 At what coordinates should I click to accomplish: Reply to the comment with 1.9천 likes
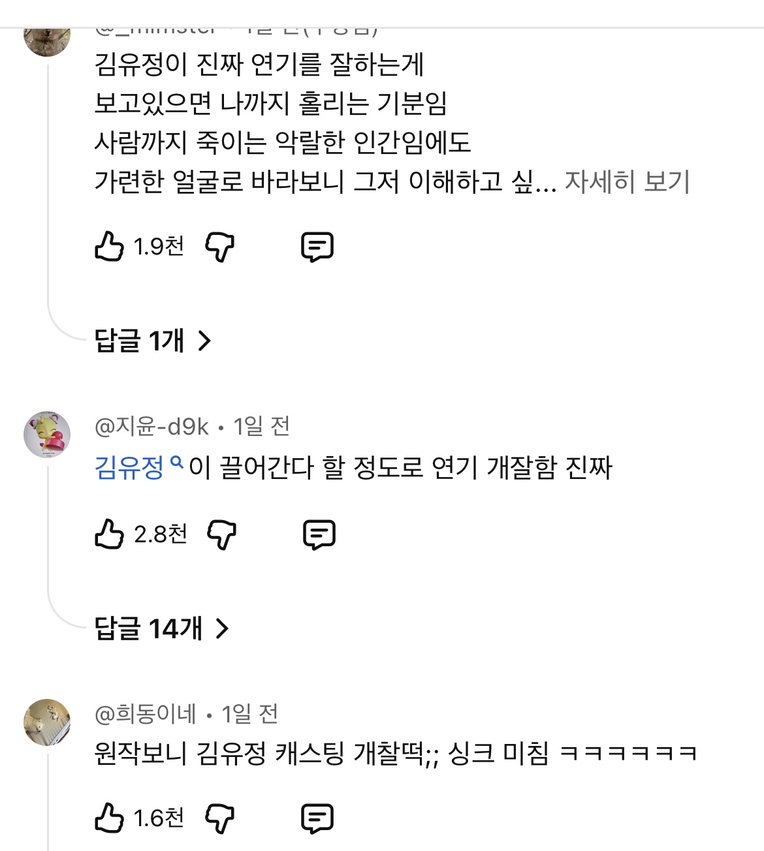click(x=317, y=247)
